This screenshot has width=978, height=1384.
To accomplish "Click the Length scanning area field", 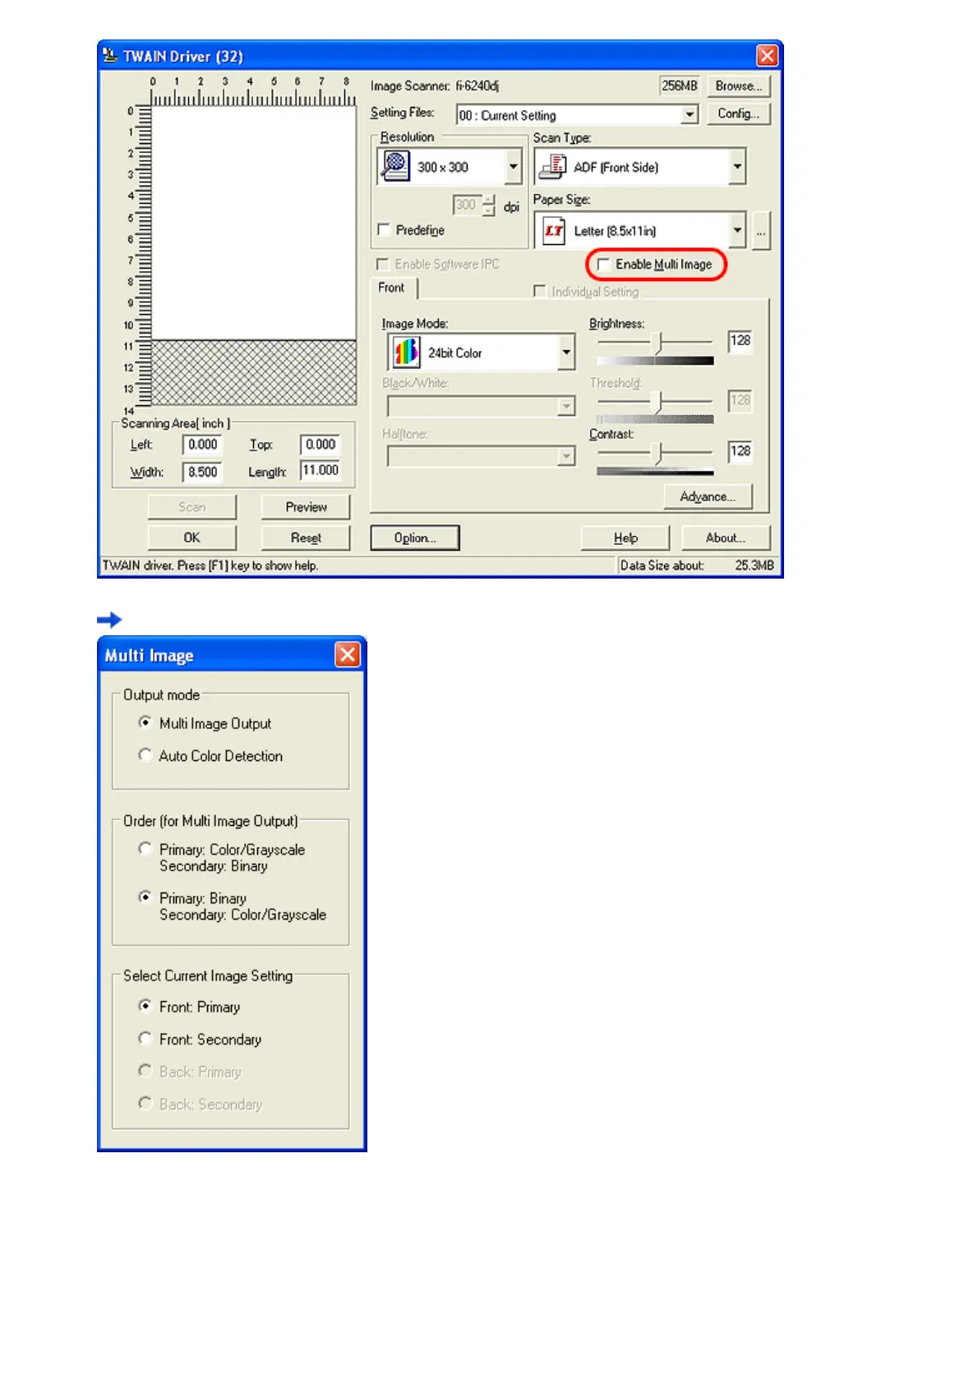I will 320,470.
